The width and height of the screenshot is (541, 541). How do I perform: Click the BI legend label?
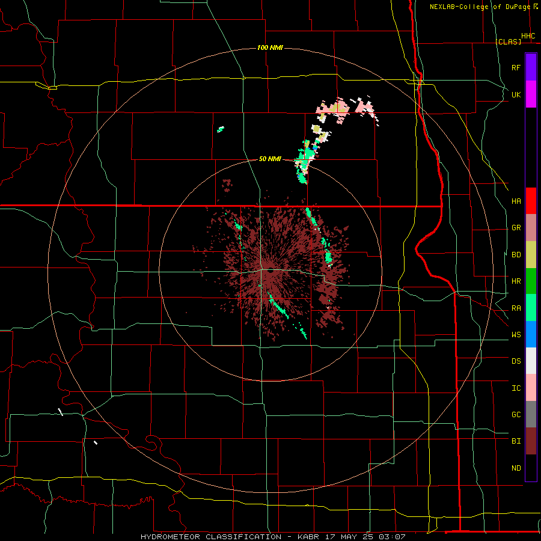516,441
